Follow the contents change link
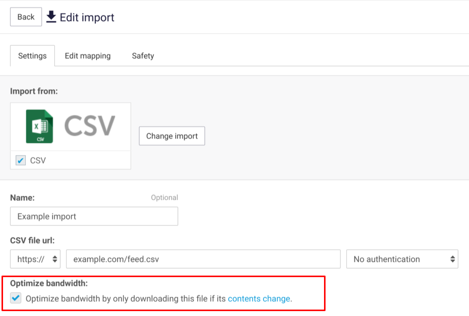This screenshot has width=469, height=316. [259, 299]
